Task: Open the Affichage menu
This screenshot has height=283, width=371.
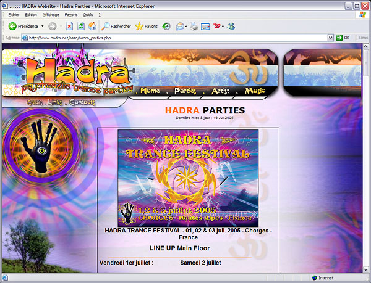Action: 51,15
